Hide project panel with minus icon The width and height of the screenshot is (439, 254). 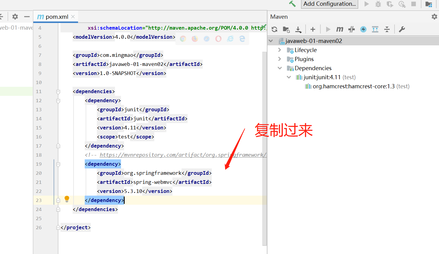[x=27, y=17]
